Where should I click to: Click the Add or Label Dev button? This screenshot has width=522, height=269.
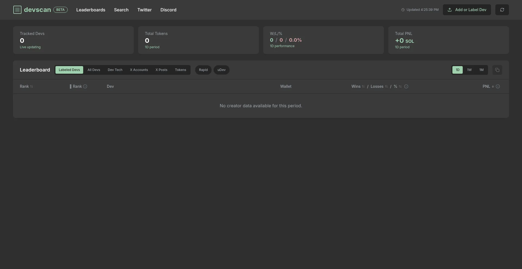(x=467, y=10)
